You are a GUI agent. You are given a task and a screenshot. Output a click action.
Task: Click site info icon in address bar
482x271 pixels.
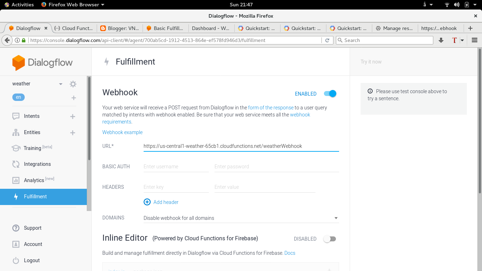[x=17, y=40]
